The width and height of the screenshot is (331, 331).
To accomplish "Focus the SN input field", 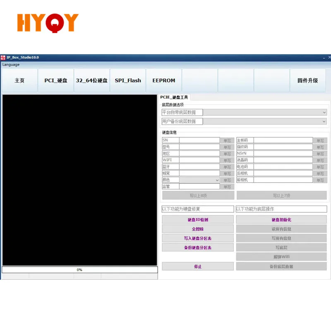I will [x=199, y=140].
